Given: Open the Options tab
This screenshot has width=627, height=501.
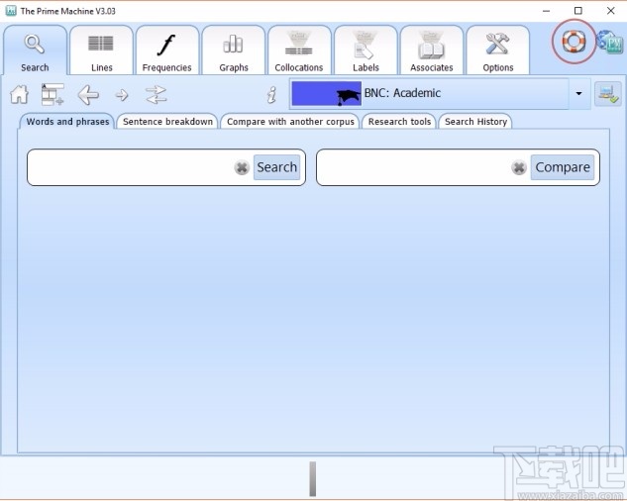Looking at the screenshot, I should click(498, 50).
